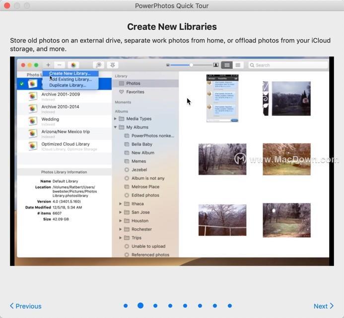The image size is (344, 318).
Task: Click the Jezebel smart album icon
Action: [127, 169]
